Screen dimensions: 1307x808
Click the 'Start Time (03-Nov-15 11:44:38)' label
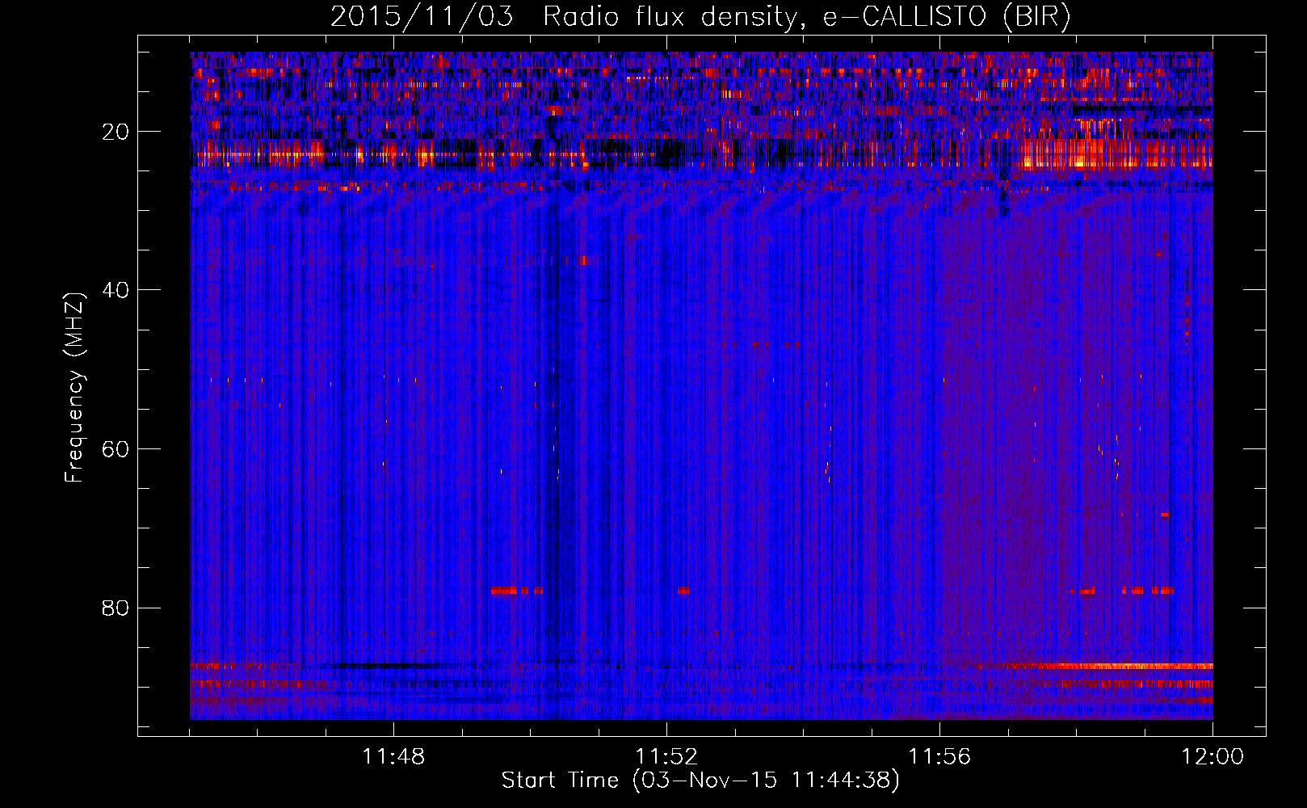(x=700, y=781)
